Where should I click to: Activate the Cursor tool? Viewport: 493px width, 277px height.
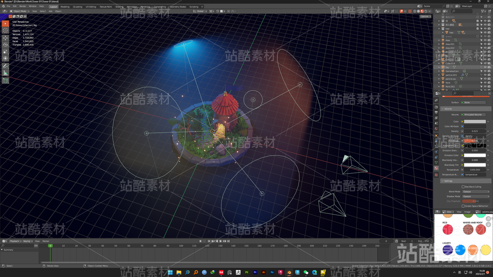tap(5, 30)
